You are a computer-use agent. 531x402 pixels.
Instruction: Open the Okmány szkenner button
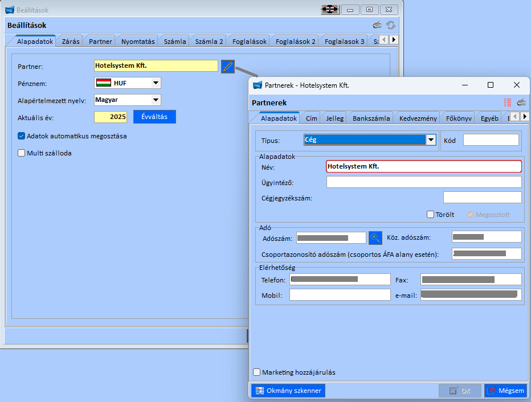(288, 391)
